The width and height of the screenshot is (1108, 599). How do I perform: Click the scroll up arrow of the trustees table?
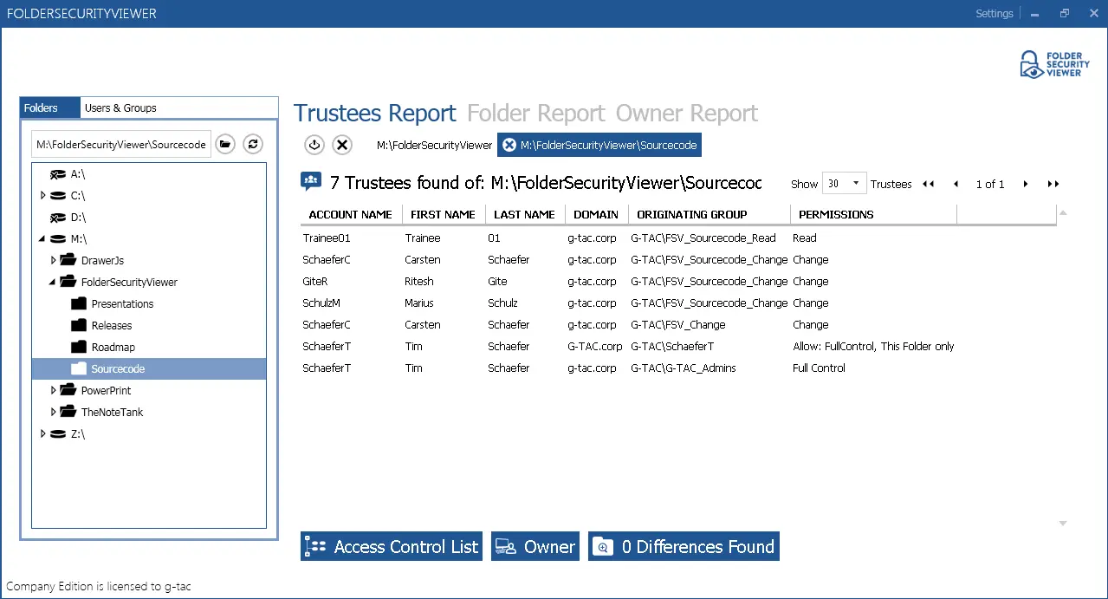1063,212
